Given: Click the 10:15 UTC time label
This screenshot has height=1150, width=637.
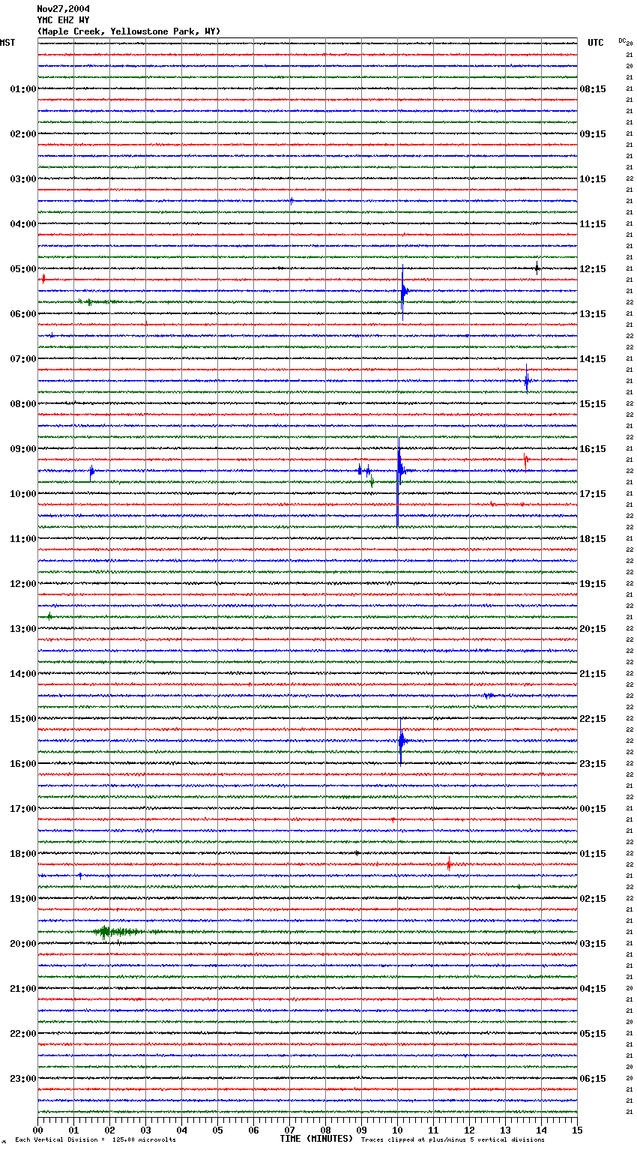Looking at the screenshot, I should [x=593, y=179].
